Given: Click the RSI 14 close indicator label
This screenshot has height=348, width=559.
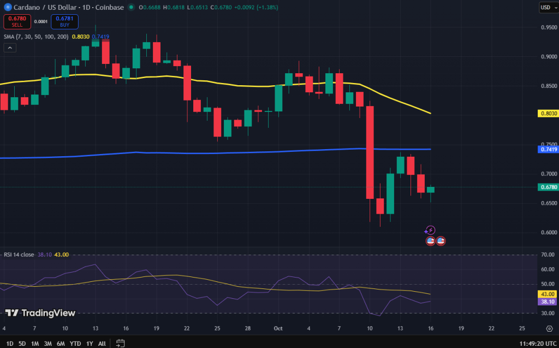Looking at the screenshot, I should 19,255.
